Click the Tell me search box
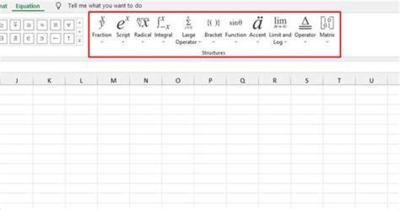The height and width of the screenshot is (210, 400). (105, 6)
